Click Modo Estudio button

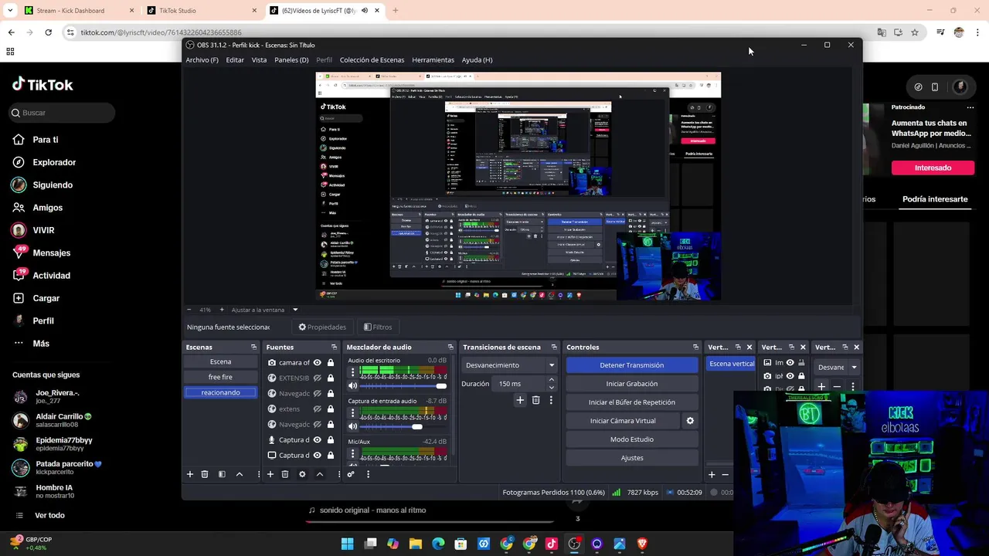[631, 439]
